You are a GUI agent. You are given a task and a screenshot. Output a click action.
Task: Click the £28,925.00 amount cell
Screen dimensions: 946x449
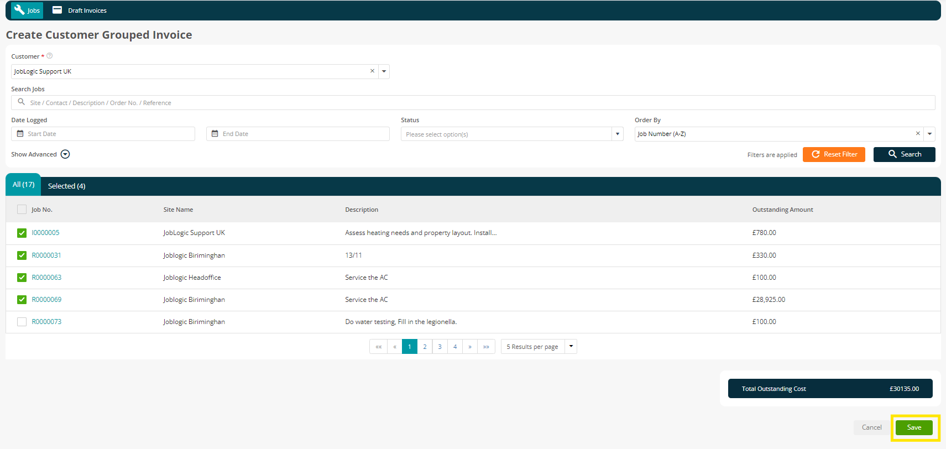click(769, 300)
